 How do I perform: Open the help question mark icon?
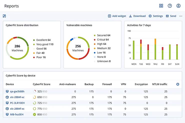pyautogui.click(x=170, y=6)
